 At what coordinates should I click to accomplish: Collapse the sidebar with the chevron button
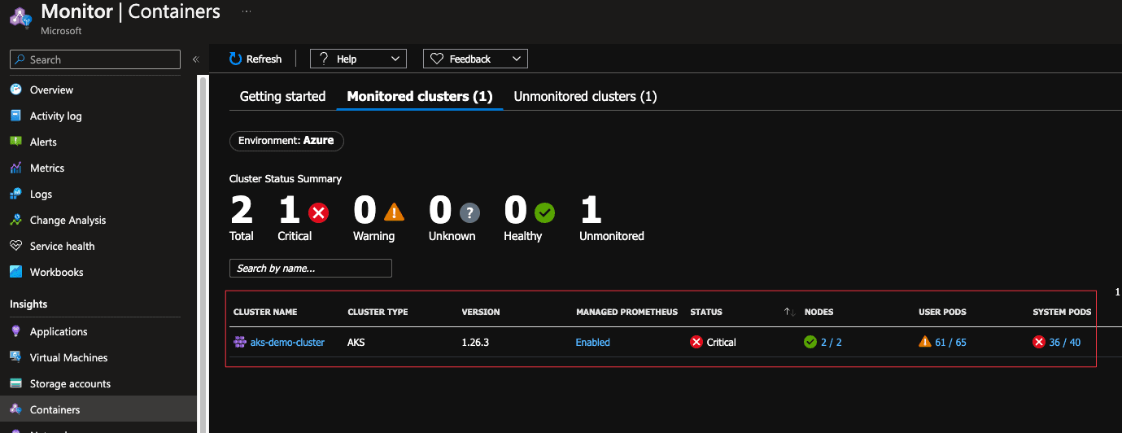coord(195,59)
